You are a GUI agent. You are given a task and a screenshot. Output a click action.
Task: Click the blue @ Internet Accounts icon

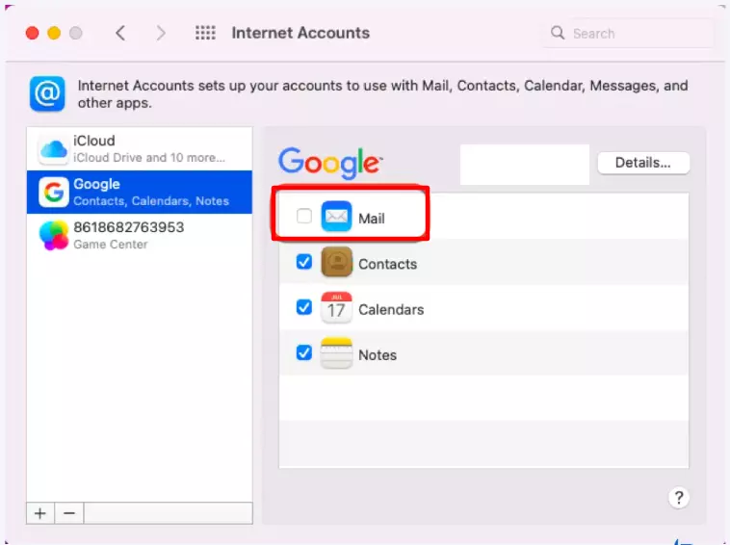tap(47, 93)
